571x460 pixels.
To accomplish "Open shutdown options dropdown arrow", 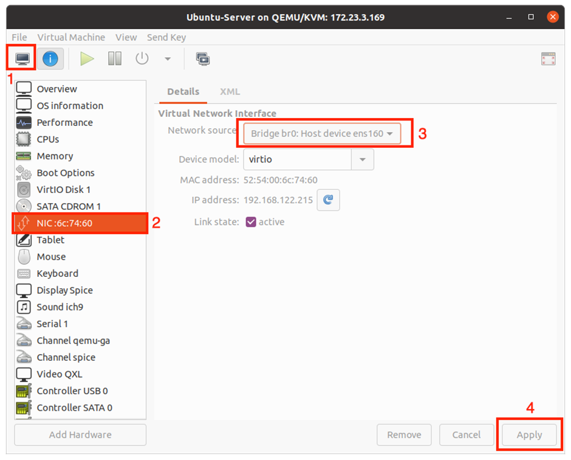I will coord(168,59).
